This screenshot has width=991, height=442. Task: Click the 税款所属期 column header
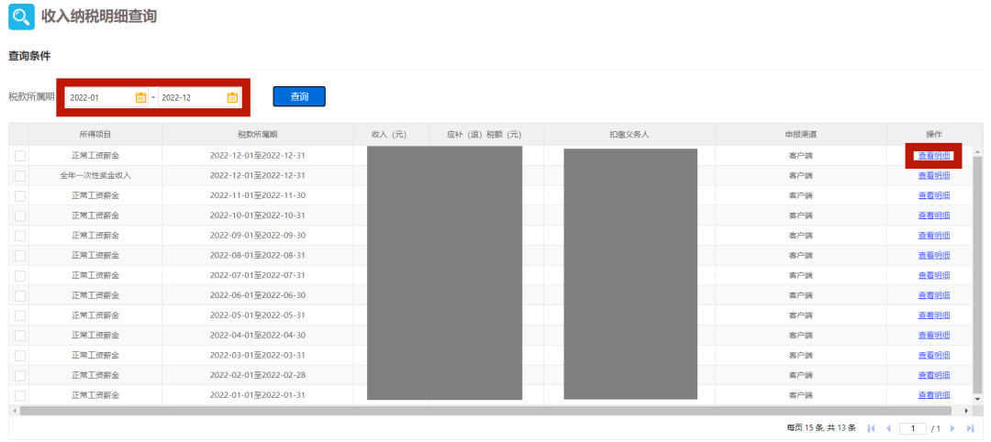click(257, 134)
